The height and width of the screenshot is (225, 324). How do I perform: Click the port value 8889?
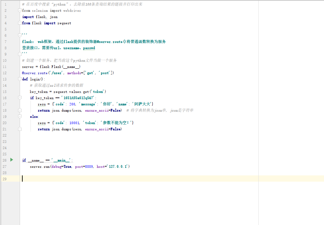89,167
